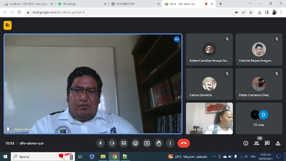Toggle the raise hand button

(159, 143)
